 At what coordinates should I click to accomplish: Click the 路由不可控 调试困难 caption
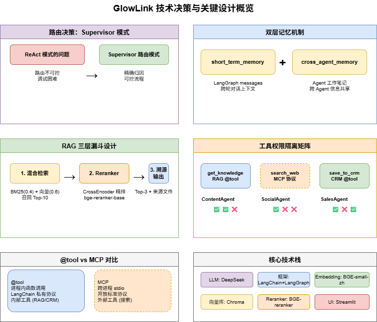click(47, 76)
